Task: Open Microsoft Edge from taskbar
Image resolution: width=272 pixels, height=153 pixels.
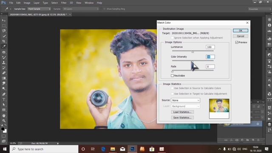Action: (x=103, y=149)
